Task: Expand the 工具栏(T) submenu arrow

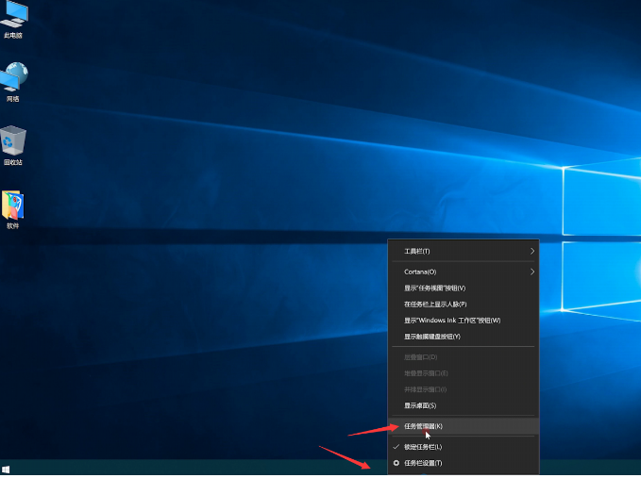Action: click(x=531, y=251)
